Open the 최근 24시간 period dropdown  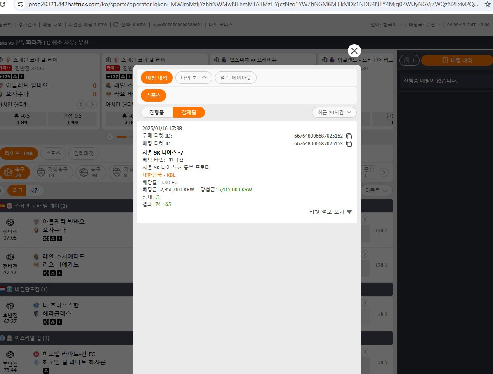[x=334, y=112]
